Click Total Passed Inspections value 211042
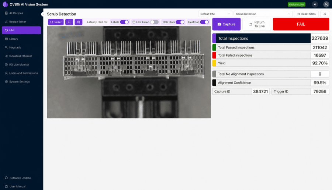Image resolution: width=332 pixels, height=190 pixels. (x=320, y=47)
